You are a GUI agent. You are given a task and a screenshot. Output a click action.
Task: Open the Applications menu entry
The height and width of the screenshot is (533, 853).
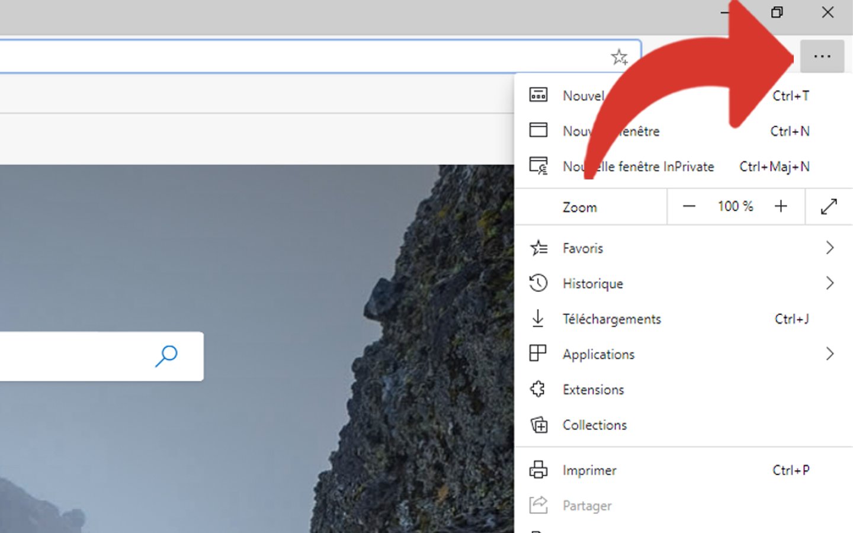point(598,354)
